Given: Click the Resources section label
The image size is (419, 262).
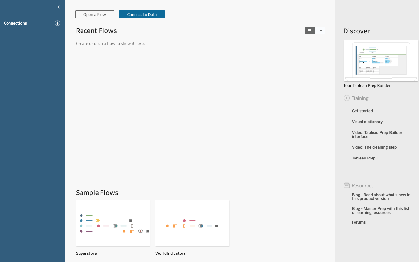Looking at the screenshot, I should coord(363,186).
